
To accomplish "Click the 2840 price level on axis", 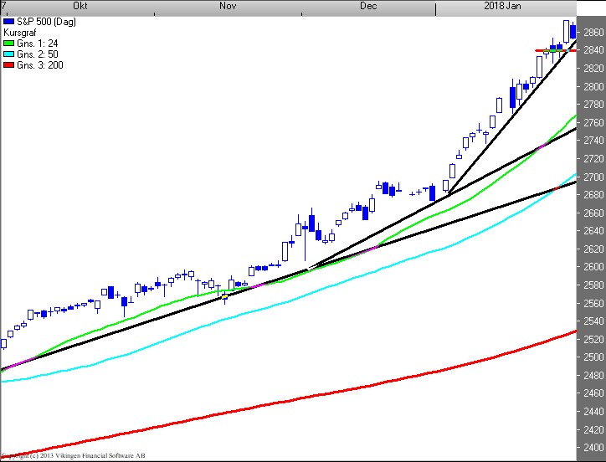I will [593, 50].
